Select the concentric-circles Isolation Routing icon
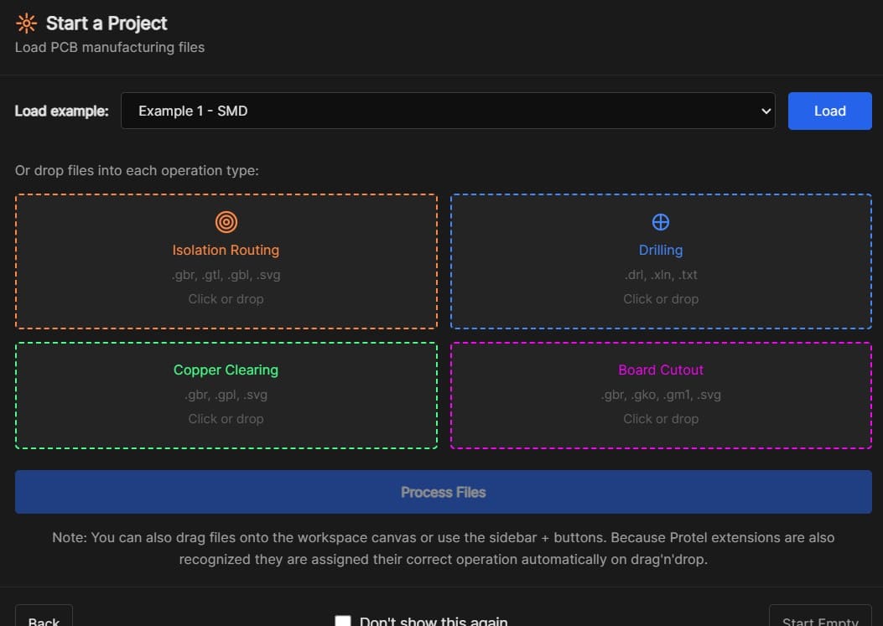Image resolution: width=883 pixels, height=626 pixels. point(226,222)
